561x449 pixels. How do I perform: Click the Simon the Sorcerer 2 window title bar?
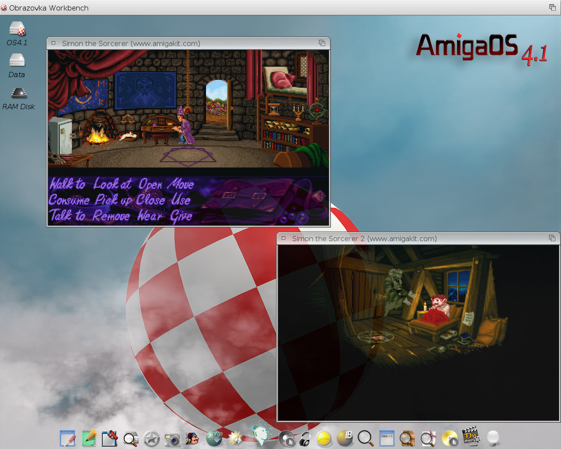419,238
